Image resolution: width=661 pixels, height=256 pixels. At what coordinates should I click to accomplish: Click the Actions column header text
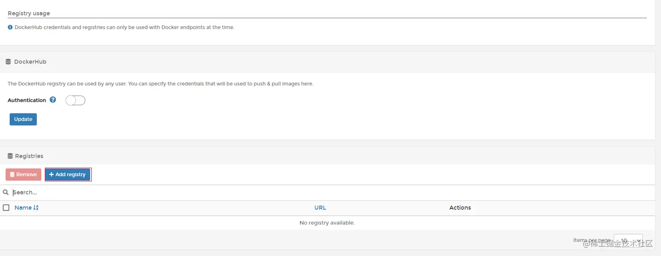click(x=460, y=208)
